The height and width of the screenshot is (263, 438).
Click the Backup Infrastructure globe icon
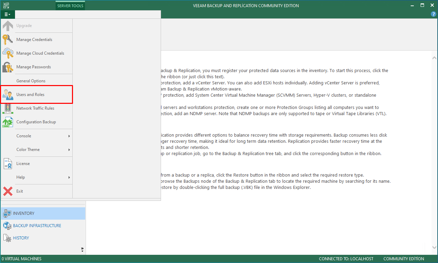click(7, 226)
